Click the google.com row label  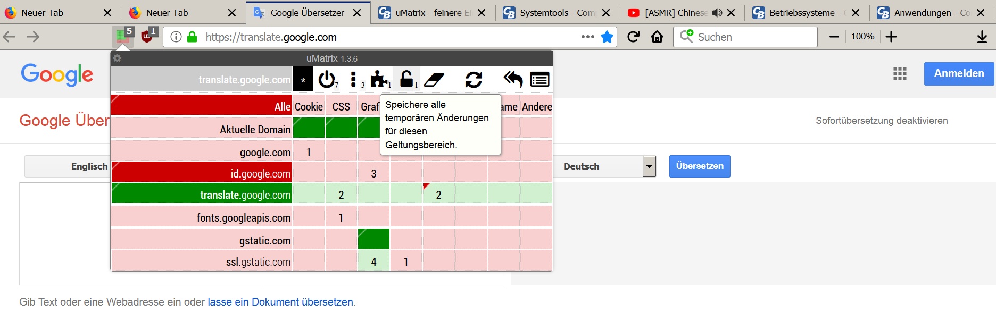coord(202,151)
